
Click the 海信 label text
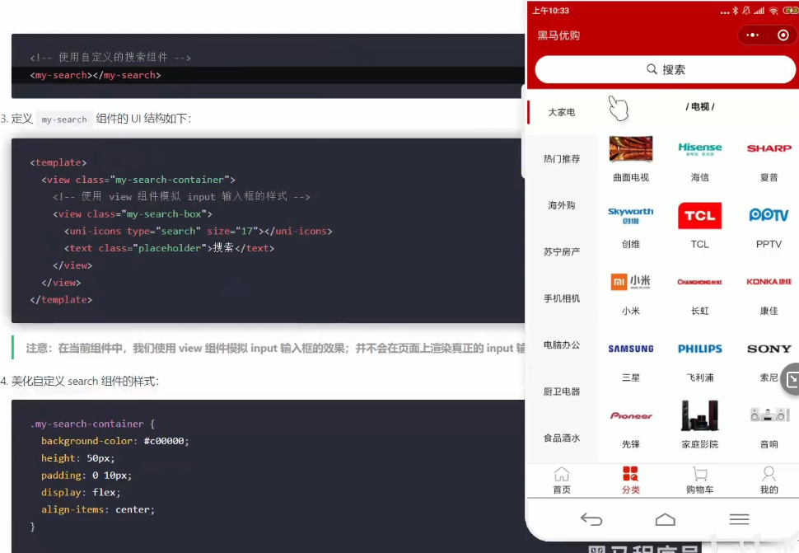tap(699, 177)
